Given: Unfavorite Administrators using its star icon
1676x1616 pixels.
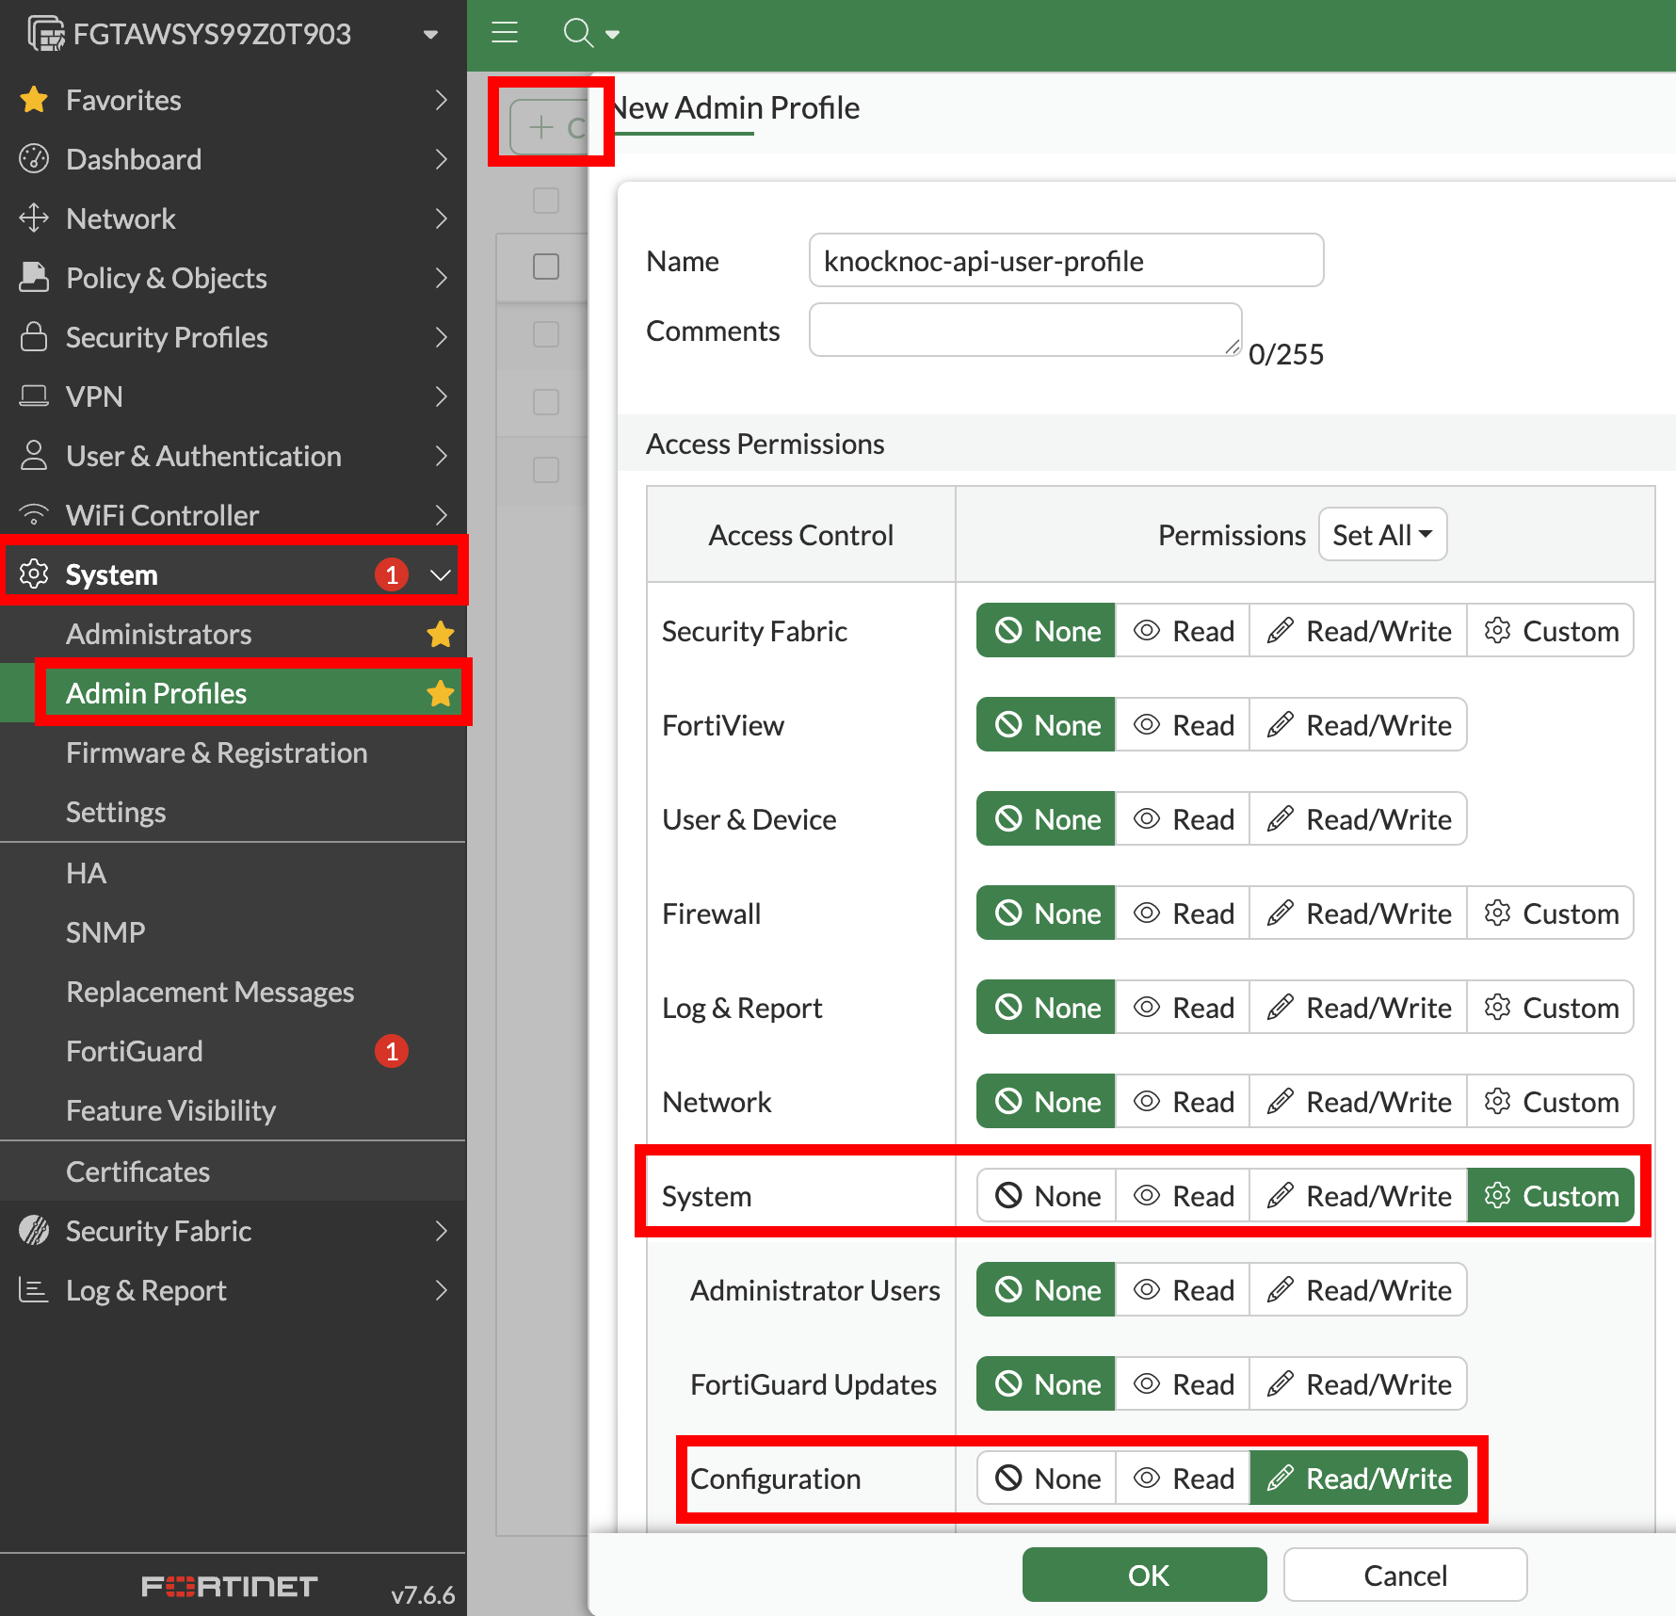Looking at the screenshot, I should (x=440, y=634).
